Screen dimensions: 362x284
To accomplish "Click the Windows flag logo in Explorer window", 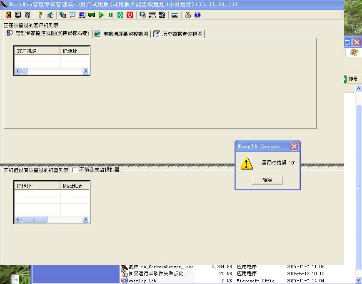I will (354, 52).
